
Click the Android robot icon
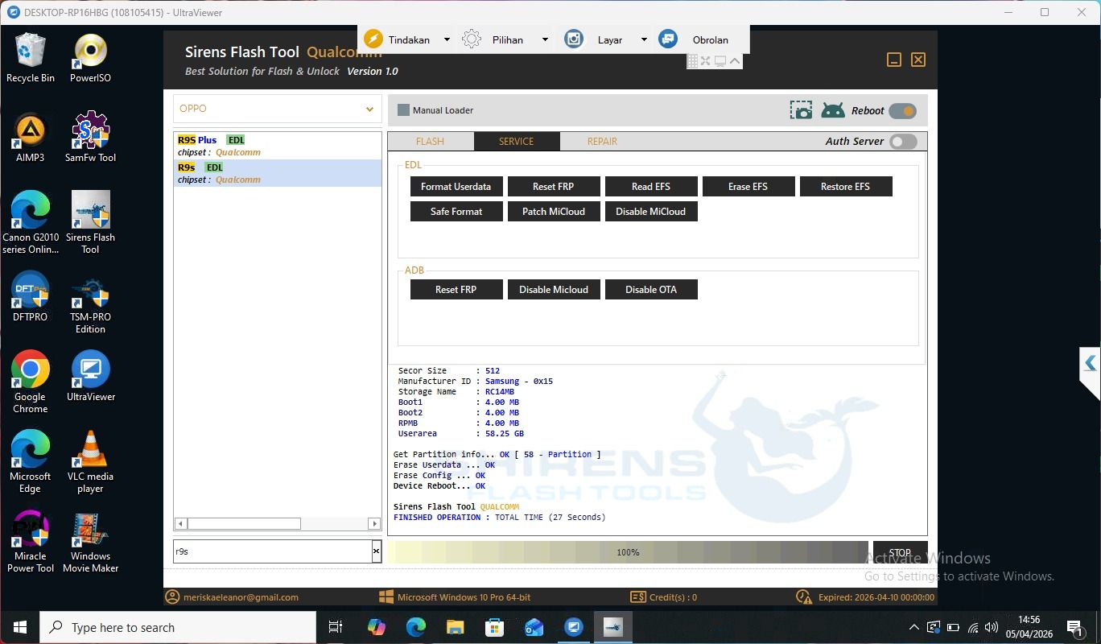(x=832, y=111)
